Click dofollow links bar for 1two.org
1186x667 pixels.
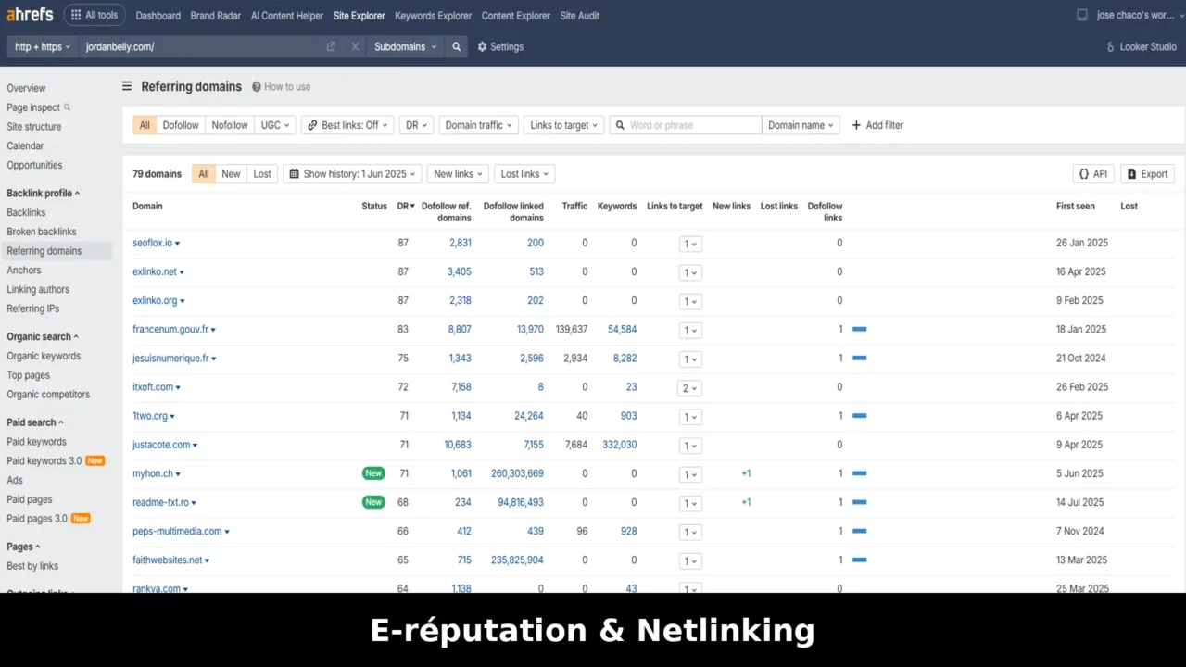coord(859,416)
